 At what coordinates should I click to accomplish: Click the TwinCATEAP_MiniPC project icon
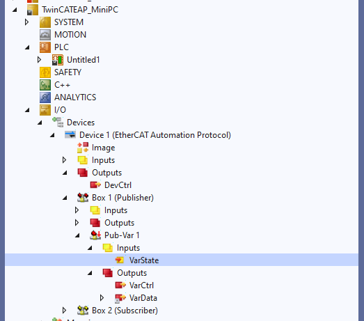[x=33, y=10]
